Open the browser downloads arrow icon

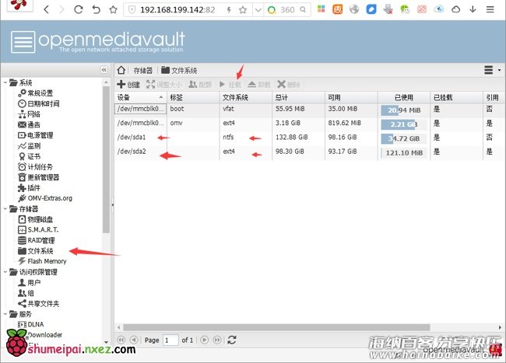tap(473, 9)
